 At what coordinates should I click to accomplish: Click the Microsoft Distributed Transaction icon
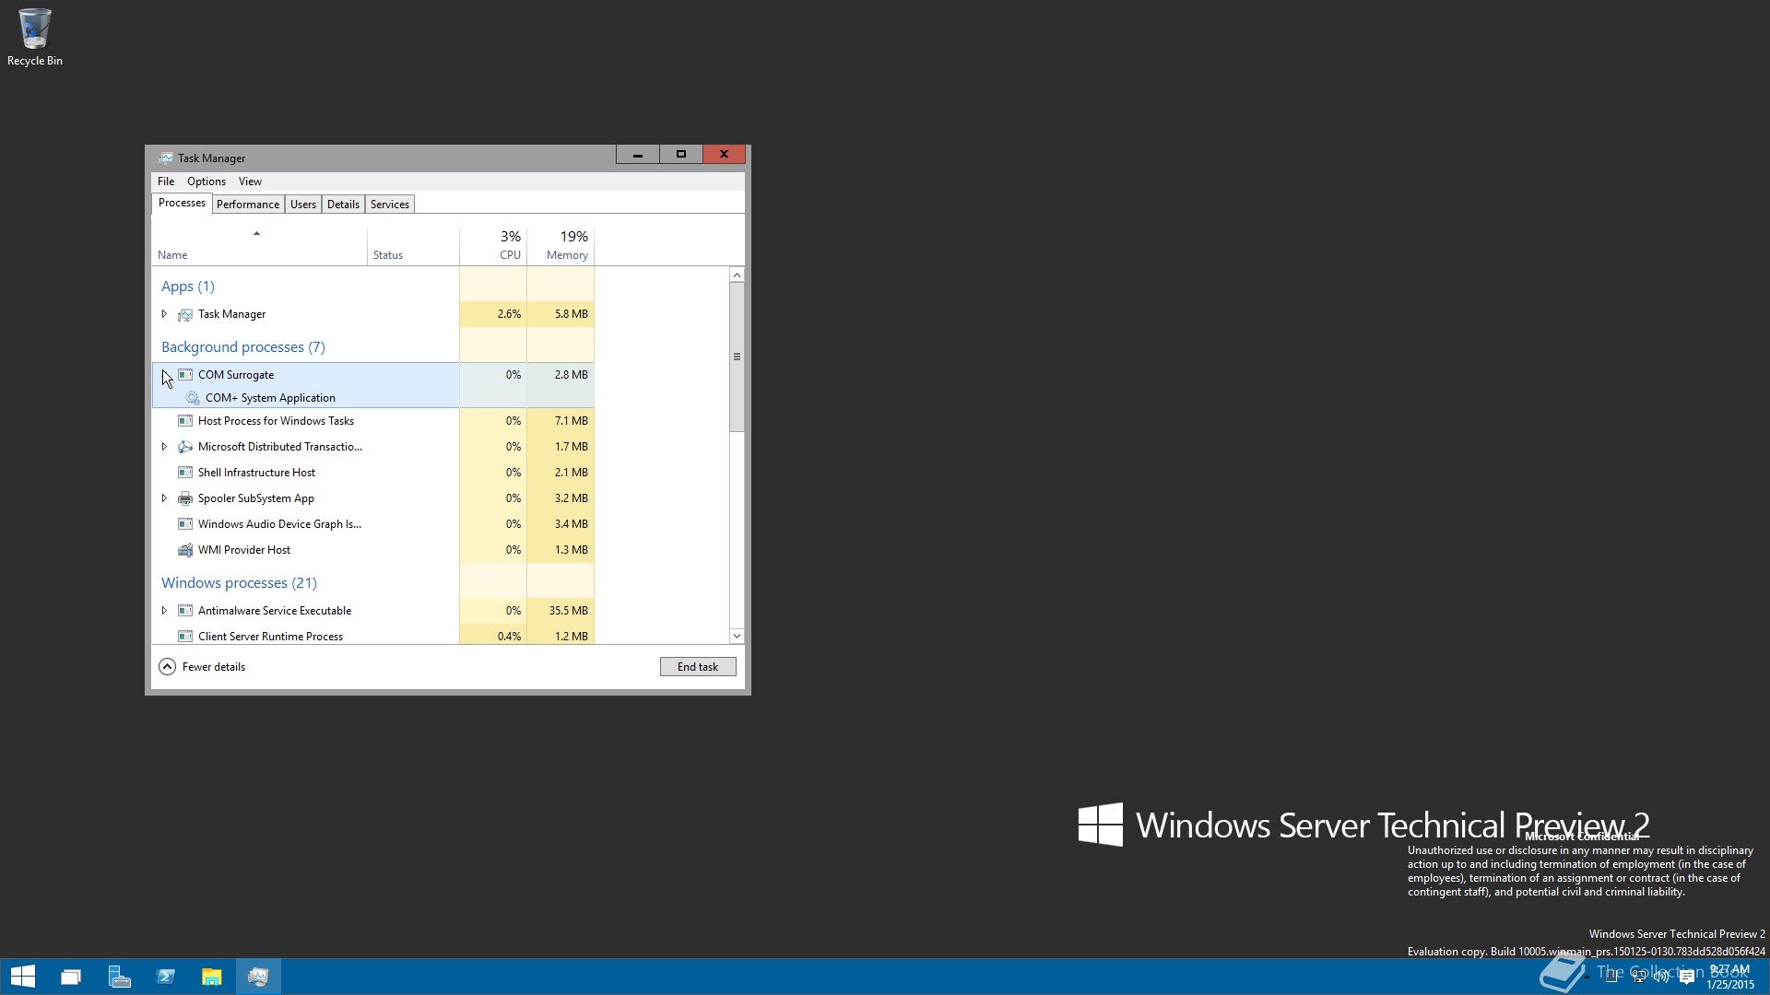pos(185,447)
